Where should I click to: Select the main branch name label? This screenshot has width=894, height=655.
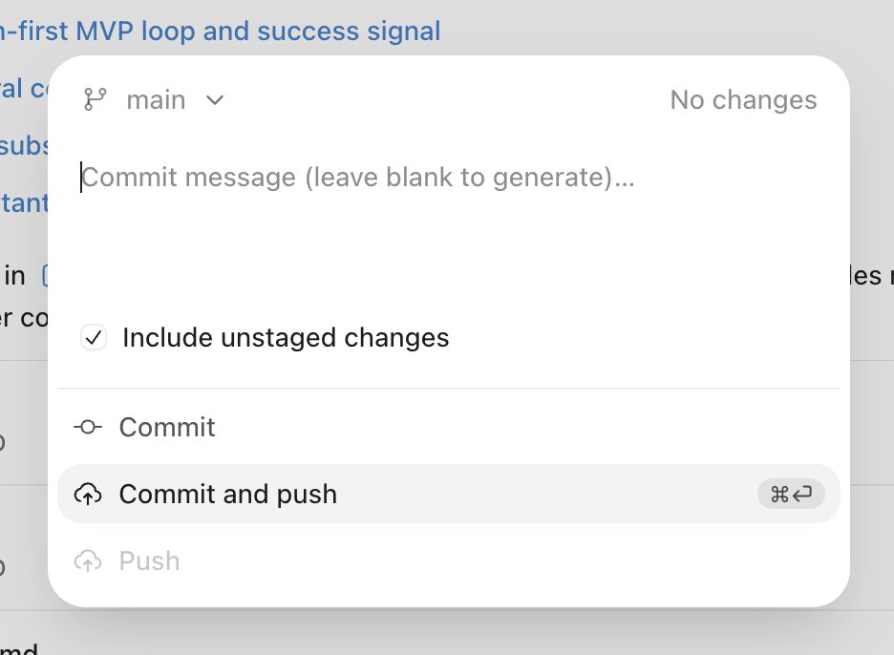156,99
